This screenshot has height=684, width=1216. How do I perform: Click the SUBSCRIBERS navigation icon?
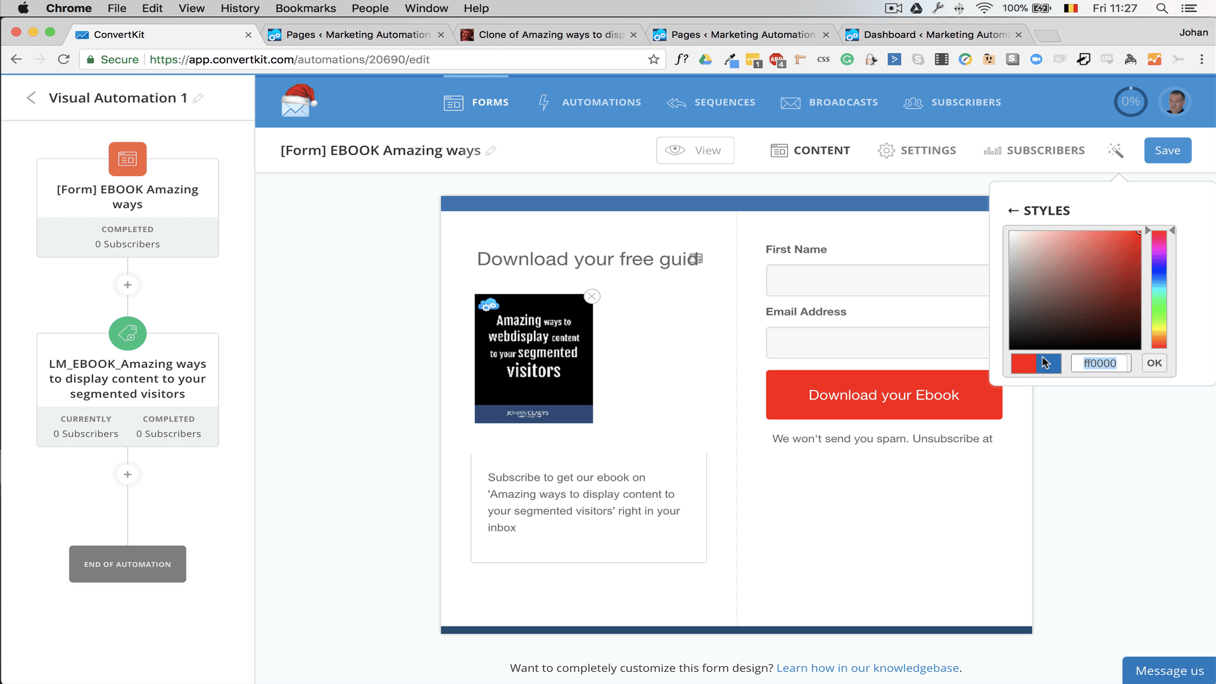tap(914, 102)
